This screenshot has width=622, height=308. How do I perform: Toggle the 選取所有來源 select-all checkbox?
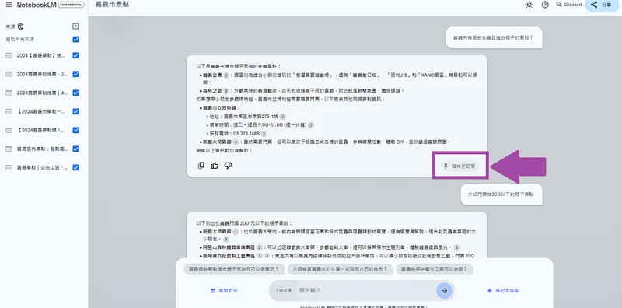pos(75,40)
